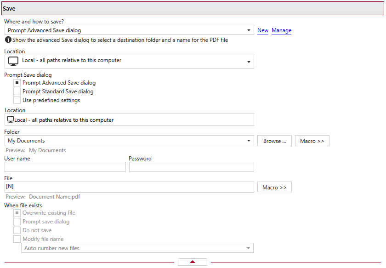Click the Prompt Save dialog group label
Screen dimensions: 386x268
tap(28, 75)
